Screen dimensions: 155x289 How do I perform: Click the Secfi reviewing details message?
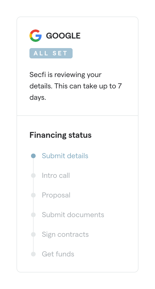point(75,86)
